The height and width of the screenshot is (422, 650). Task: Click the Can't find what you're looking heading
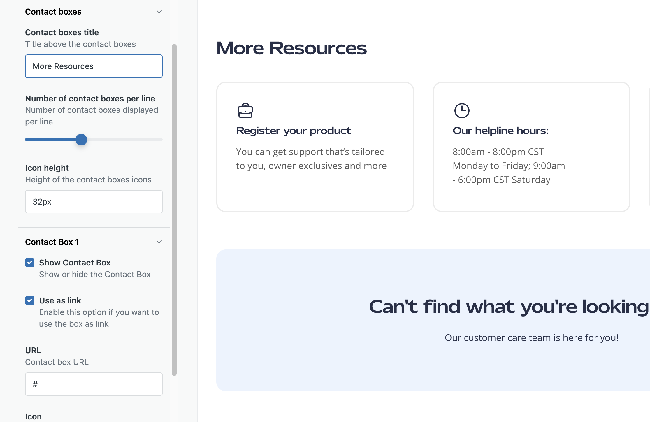509,307
